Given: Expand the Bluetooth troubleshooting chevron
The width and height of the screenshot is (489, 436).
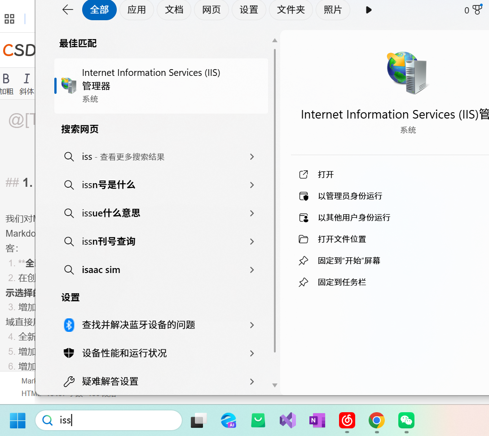Looking at the screenshot, I should (x=252, y=325).
